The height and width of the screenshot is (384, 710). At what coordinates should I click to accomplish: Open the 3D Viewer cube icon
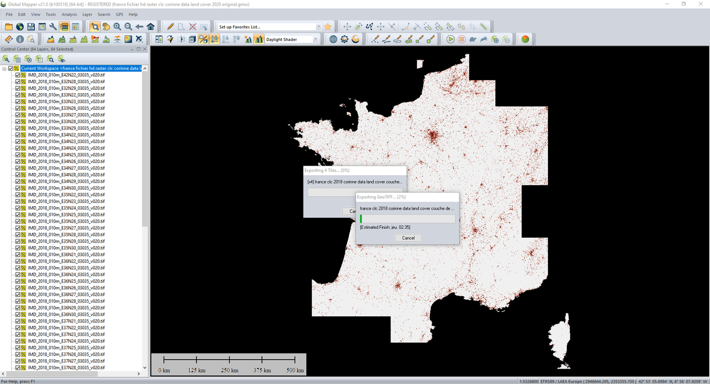click(192, 39)
